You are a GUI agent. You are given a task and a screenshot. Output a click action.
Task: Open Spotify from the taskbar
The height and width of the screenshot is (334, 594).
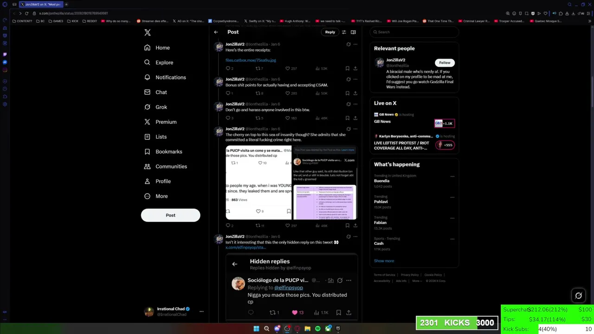(317, 328)
